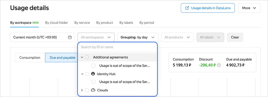Check the Additional agreements checkbox
The image size is (268, 97).
click(x=87, y=57)
